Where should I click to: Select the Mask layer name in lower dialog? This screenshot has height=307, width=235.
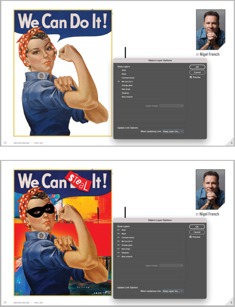tap(124, 234)
